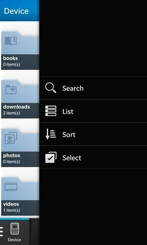
Task: Tap the Device label in bottom bar
Action: (14, 240)
